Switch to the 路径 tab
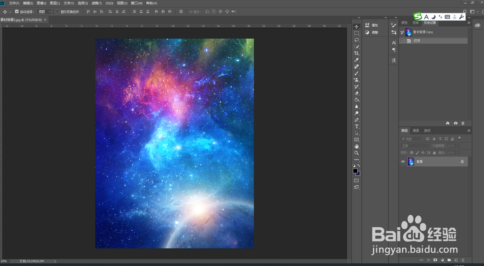The image size is (484, 266). 427,130
